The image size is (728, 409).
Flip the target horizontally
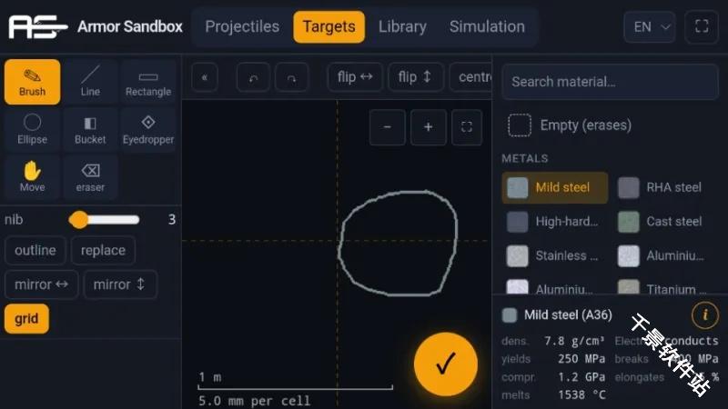[355, 77]
